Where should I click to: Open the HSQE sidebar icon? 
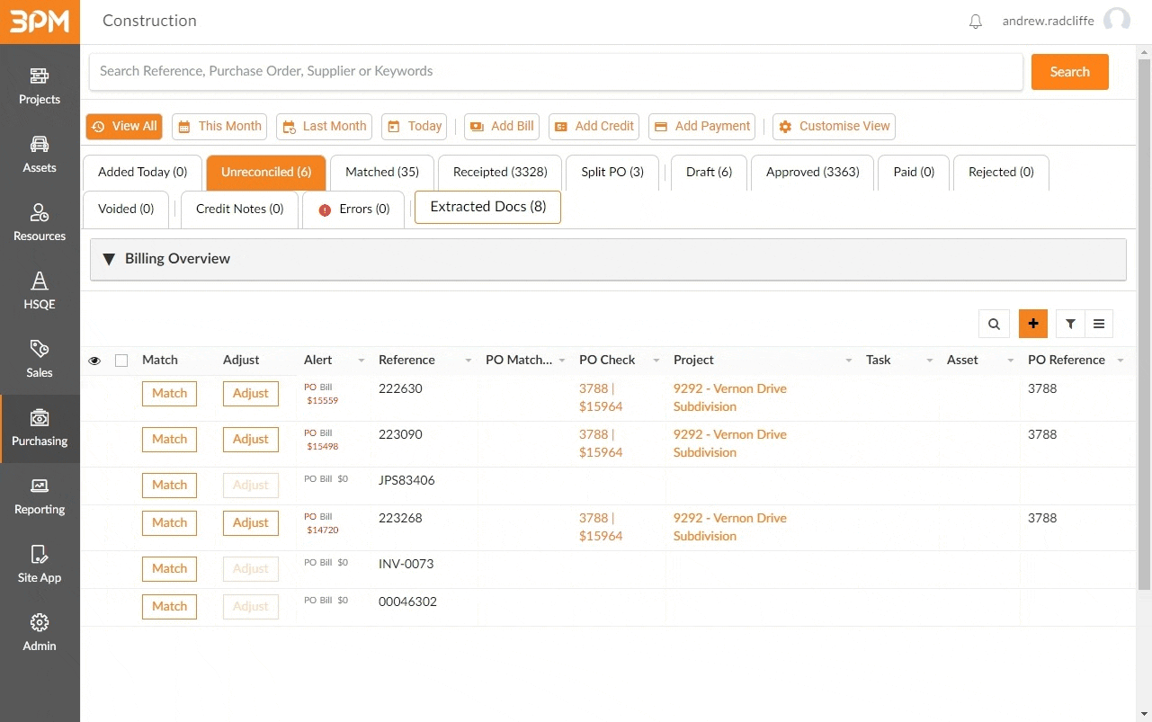pos(40,291)
